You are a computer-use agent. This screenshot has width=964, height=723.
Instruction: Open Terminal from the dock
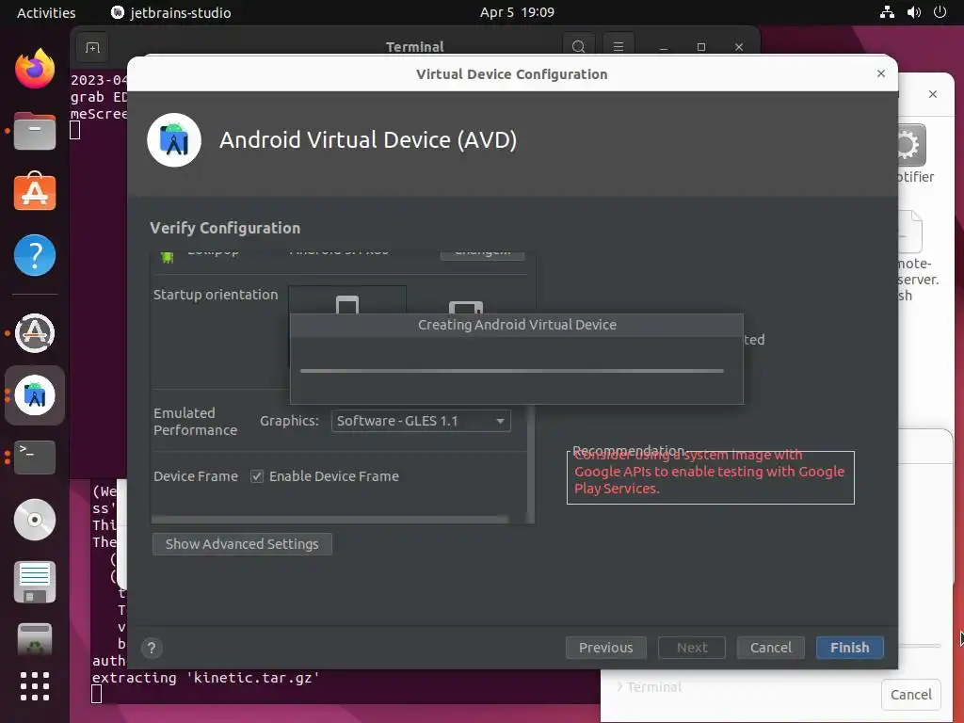pos(35,457)
